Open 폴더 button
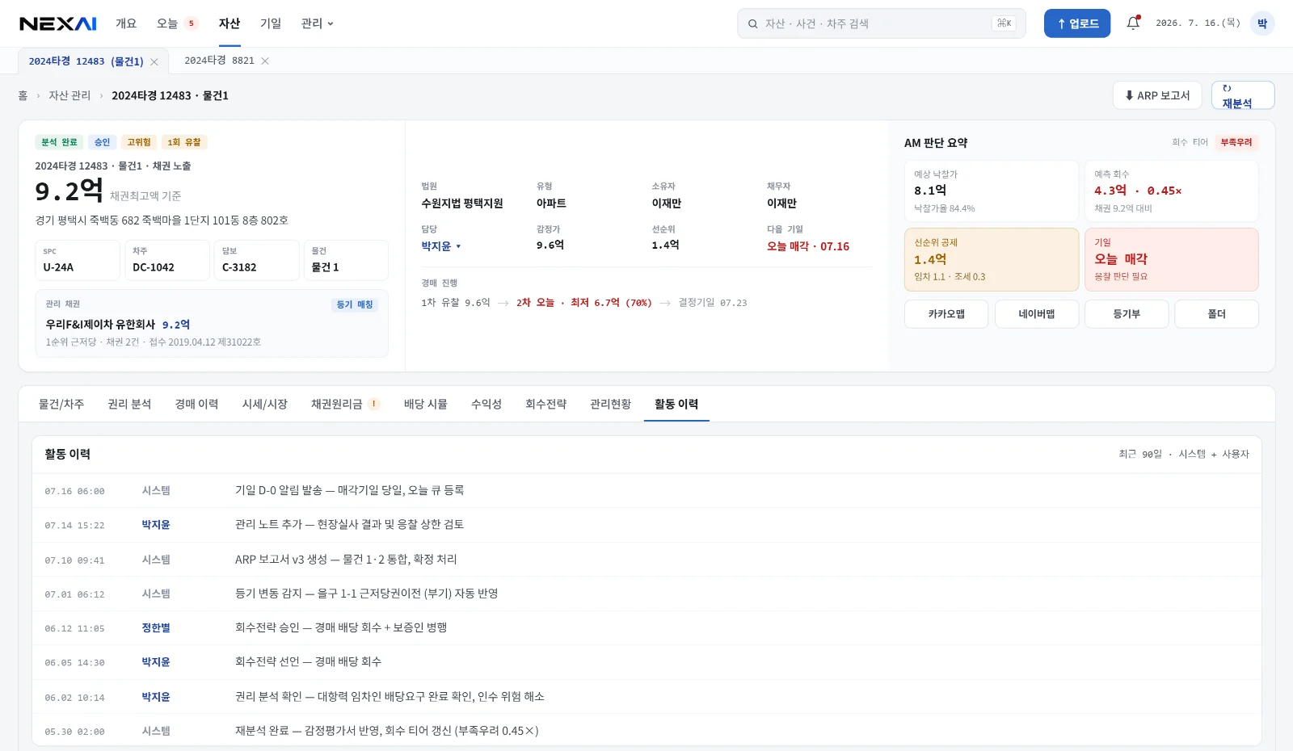The width and height of the screenshot is (1293, 751). click(1216, 314)
